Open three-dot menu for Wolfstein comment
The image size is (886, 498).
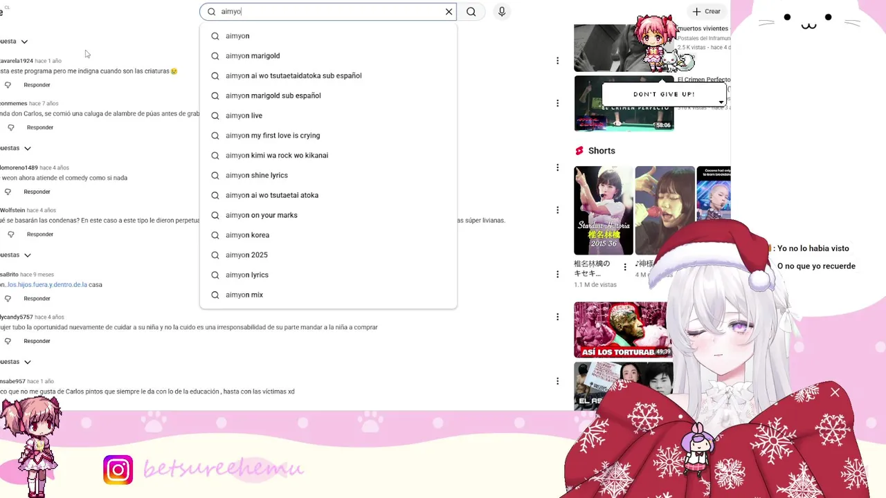[557, 210]
